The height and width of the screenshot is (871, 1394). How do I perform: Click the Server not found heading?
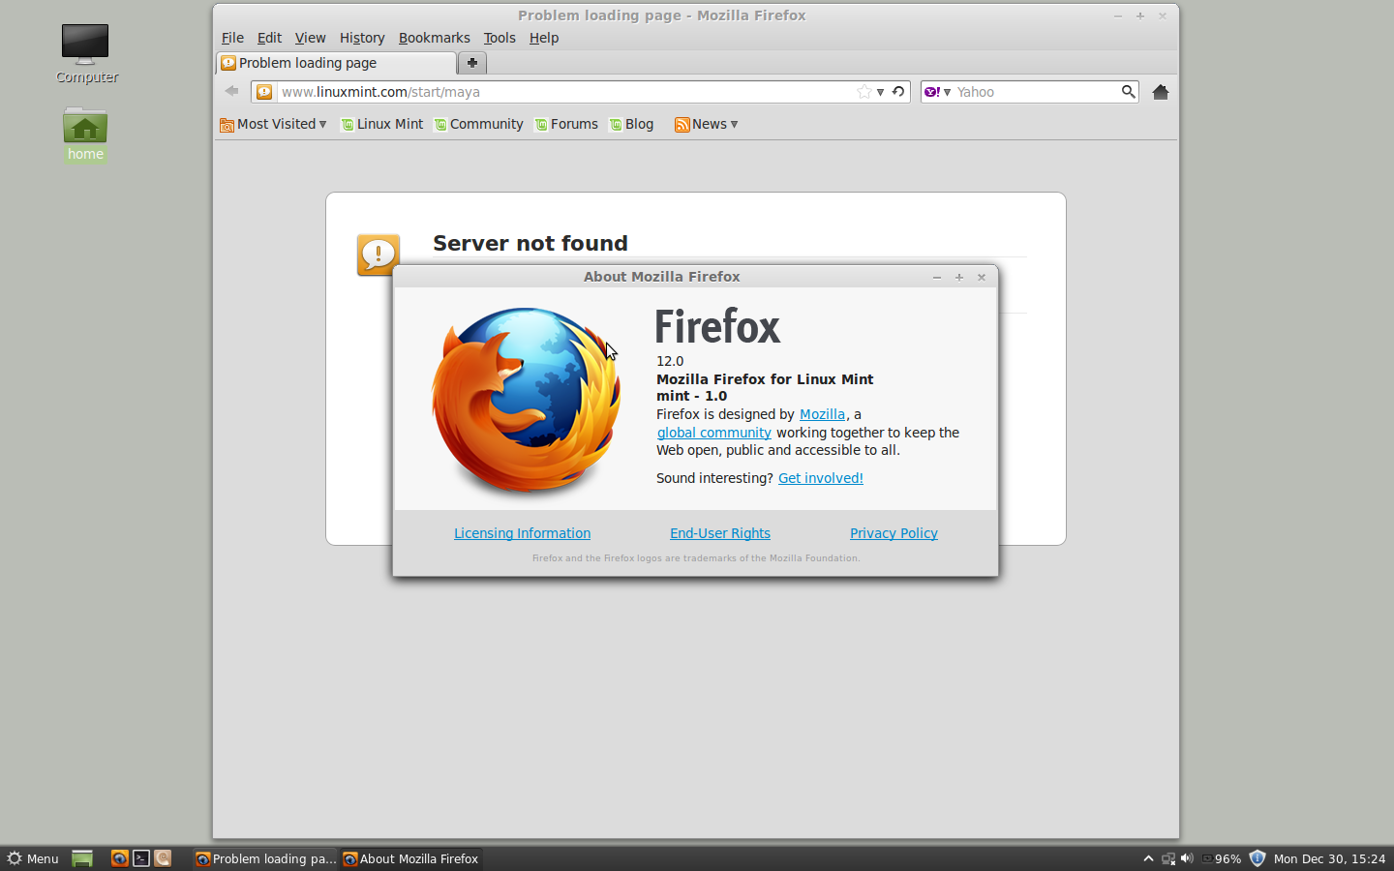(530, 243)
